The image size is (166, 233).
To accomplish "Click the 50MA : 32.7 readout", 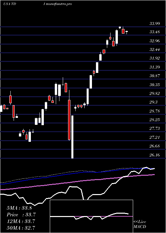I will pos(21,228).
